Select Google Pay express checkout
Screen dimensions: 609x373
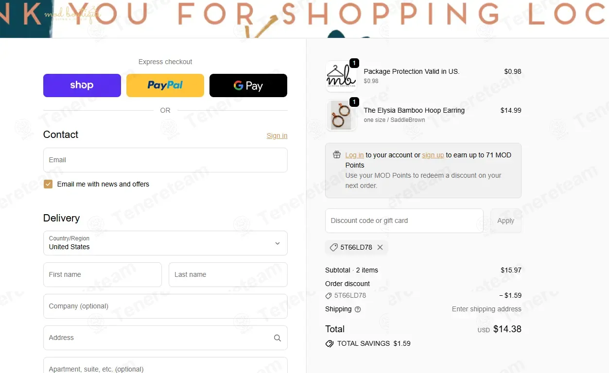point(248,85)
